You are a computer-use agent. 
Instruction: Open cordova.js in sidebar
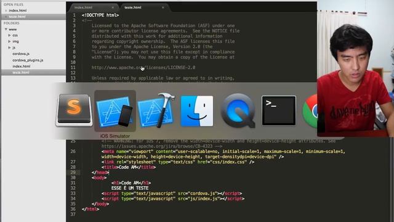[x=21, y=54]
